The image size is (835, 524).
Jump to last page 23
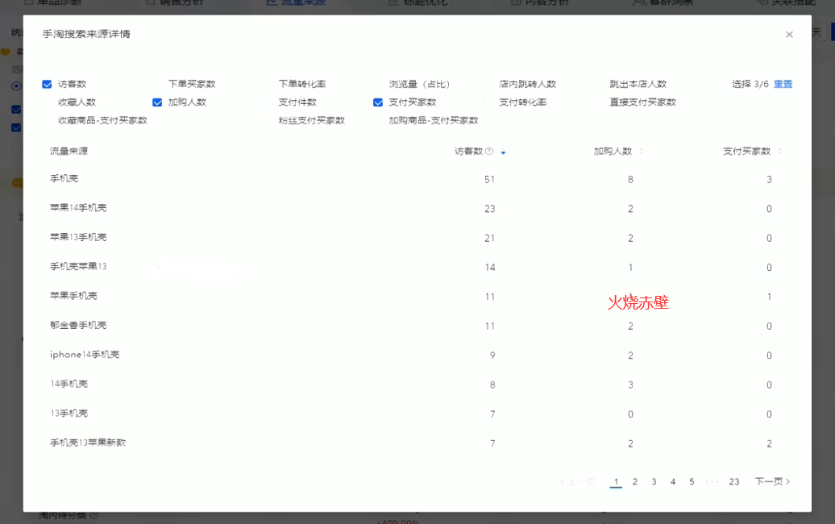coord(733,481)
